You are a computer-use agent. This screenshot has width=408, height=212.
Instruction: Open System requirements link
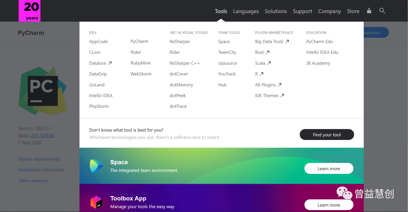39,159
